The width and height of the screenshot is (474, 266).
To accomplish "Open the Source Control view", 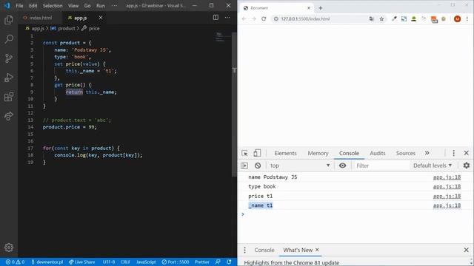I will click(9, 58).
